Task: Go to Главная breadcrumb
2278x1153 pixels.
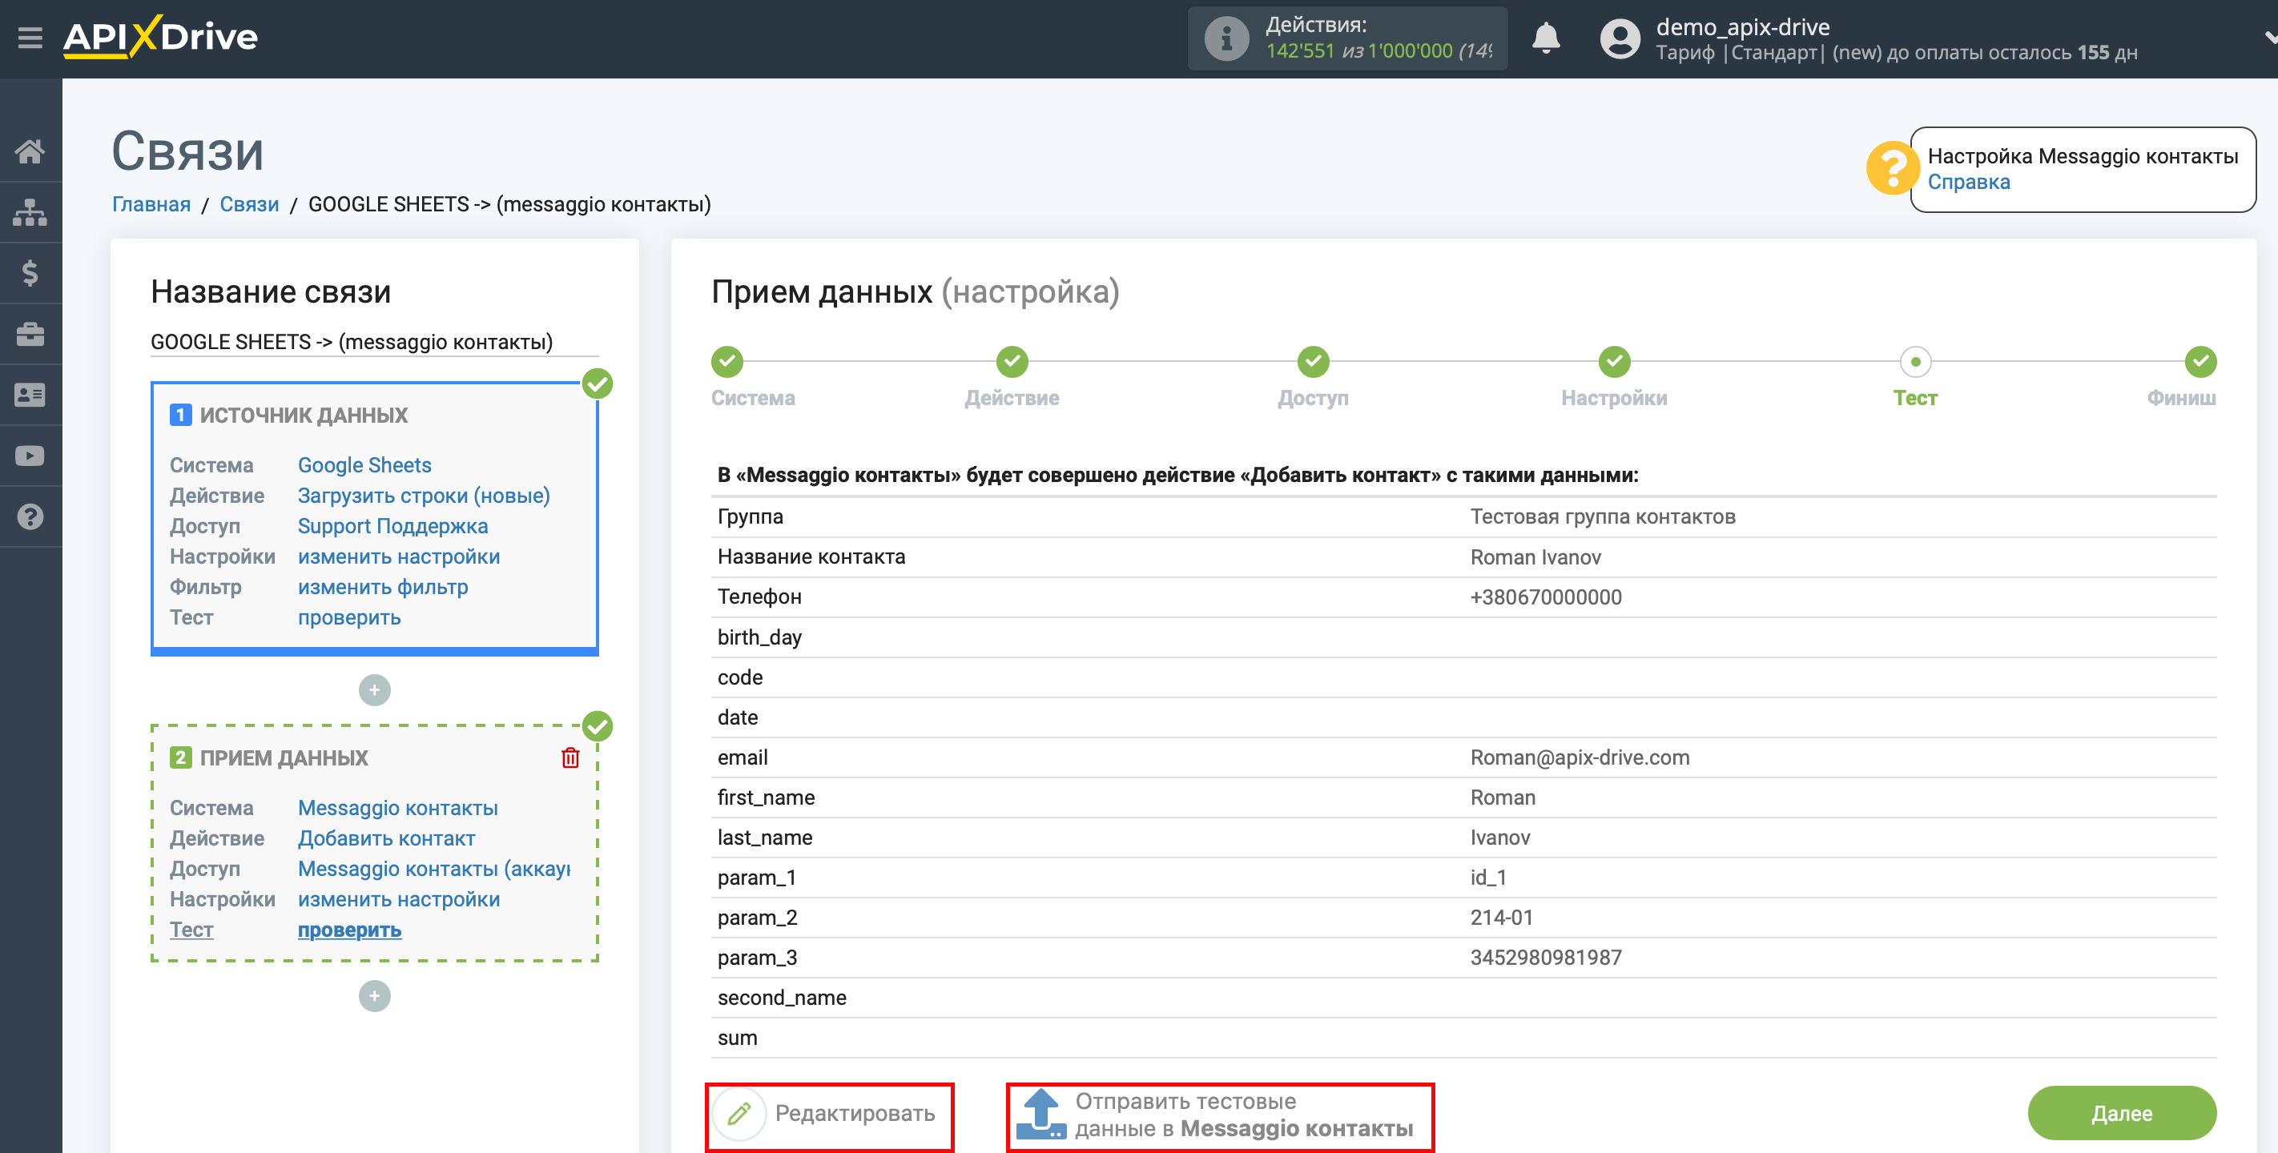Action: pos(151,204)
